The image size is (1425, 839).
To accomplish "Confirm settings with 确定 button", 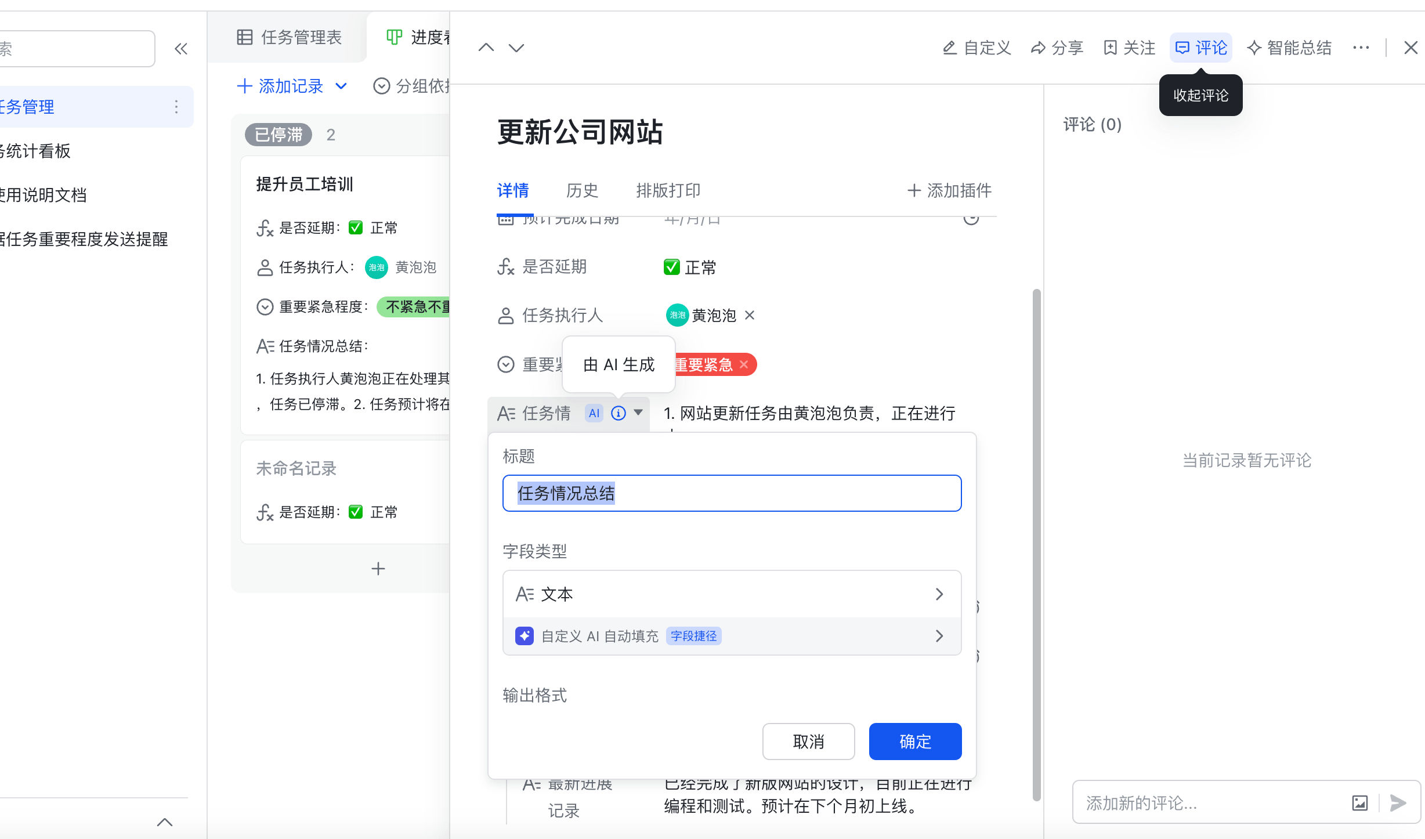I will click(x=914, y=742).
